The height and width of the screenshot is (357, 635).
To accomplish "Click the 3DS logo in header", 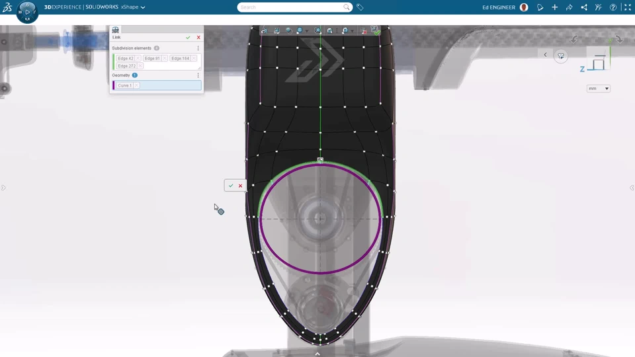I will pyautogui.click(x=7, y=7).
